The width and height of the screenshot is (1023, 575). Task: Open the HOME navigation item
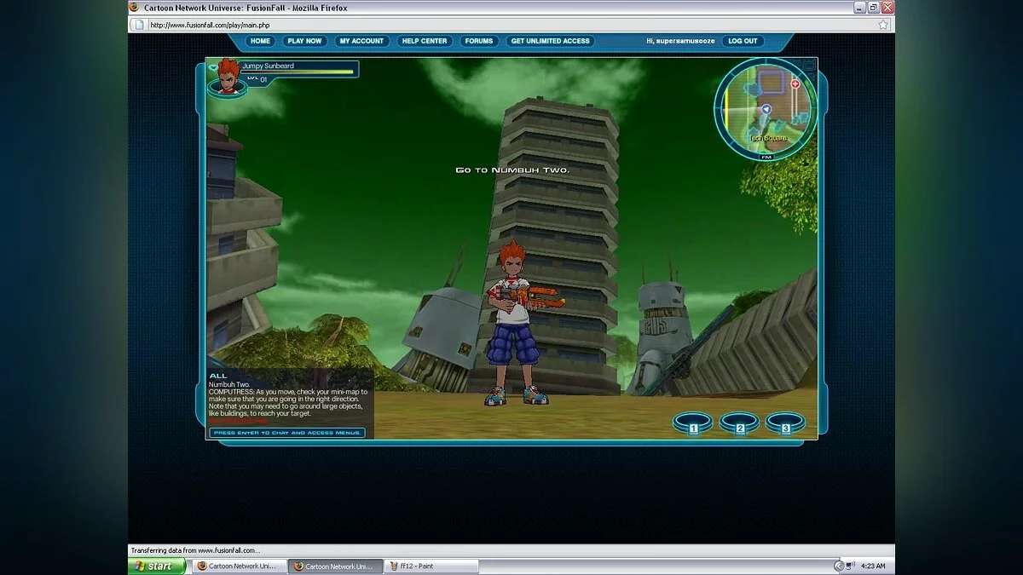click(259, 41)
